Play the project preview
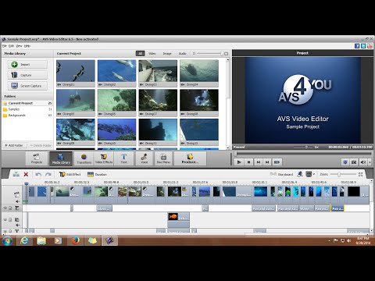Screen dimensions: 375x281 pos(239,162)
